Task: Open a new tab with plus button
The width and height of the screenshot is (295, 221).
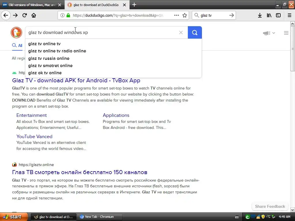Action: point(134,5)
